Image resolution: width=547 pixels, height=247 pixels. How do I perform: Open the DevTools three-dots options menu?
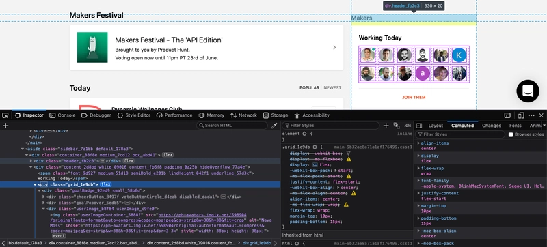(x=531, y=115)
